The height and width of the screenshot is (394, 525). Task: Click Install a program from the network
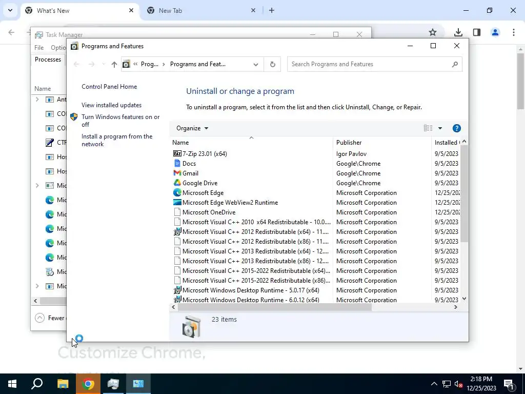117,141
